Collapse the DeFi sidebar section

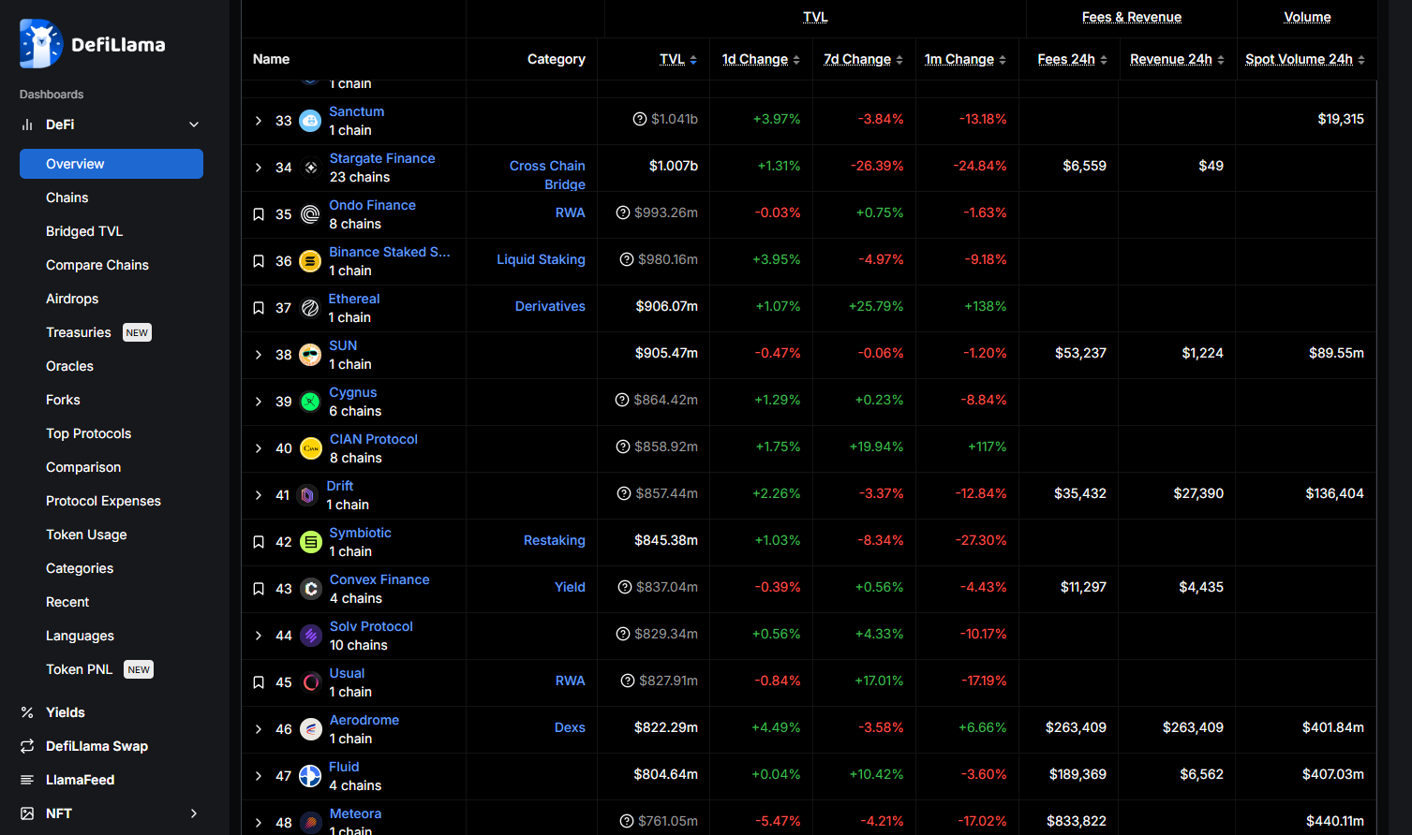[x=194, y=125]
